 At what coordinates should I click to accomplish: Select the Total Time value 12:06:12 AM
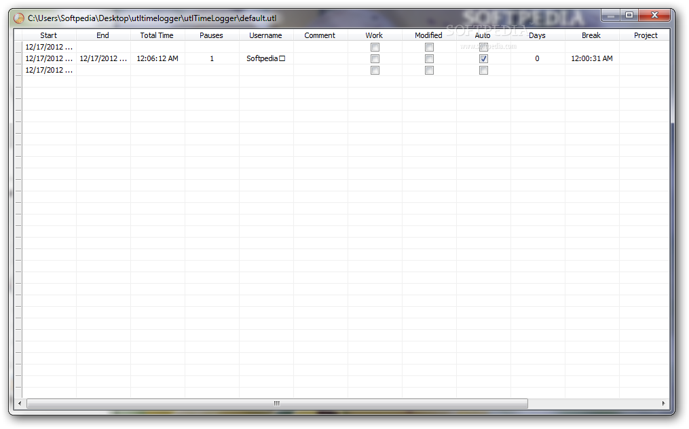(157, 58)
